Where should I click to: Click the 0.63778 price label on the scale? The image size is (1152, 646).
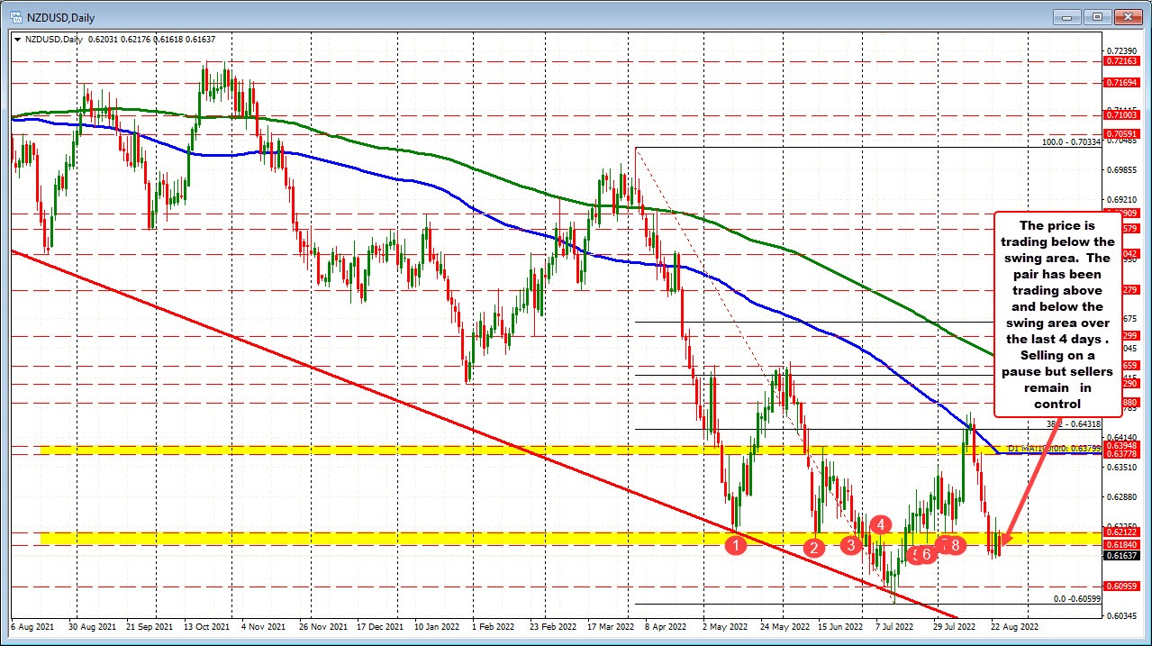point(1122,453)
